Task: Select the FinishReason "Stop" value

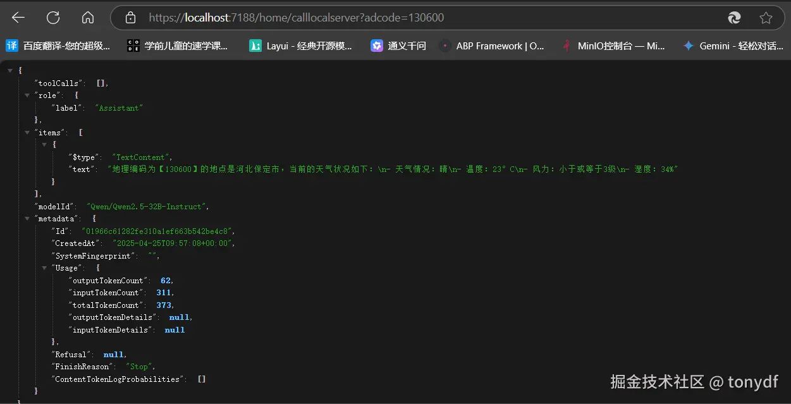Action: click(139, 367)
